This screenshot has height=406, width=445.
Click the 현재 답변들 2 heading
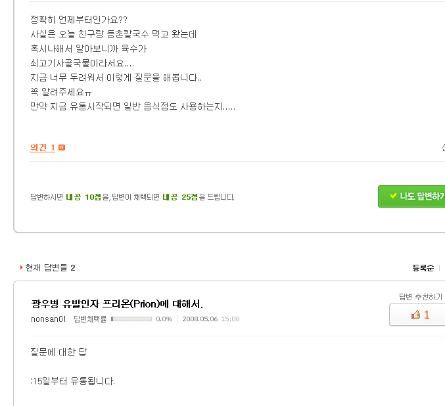(x=50, y=267)
